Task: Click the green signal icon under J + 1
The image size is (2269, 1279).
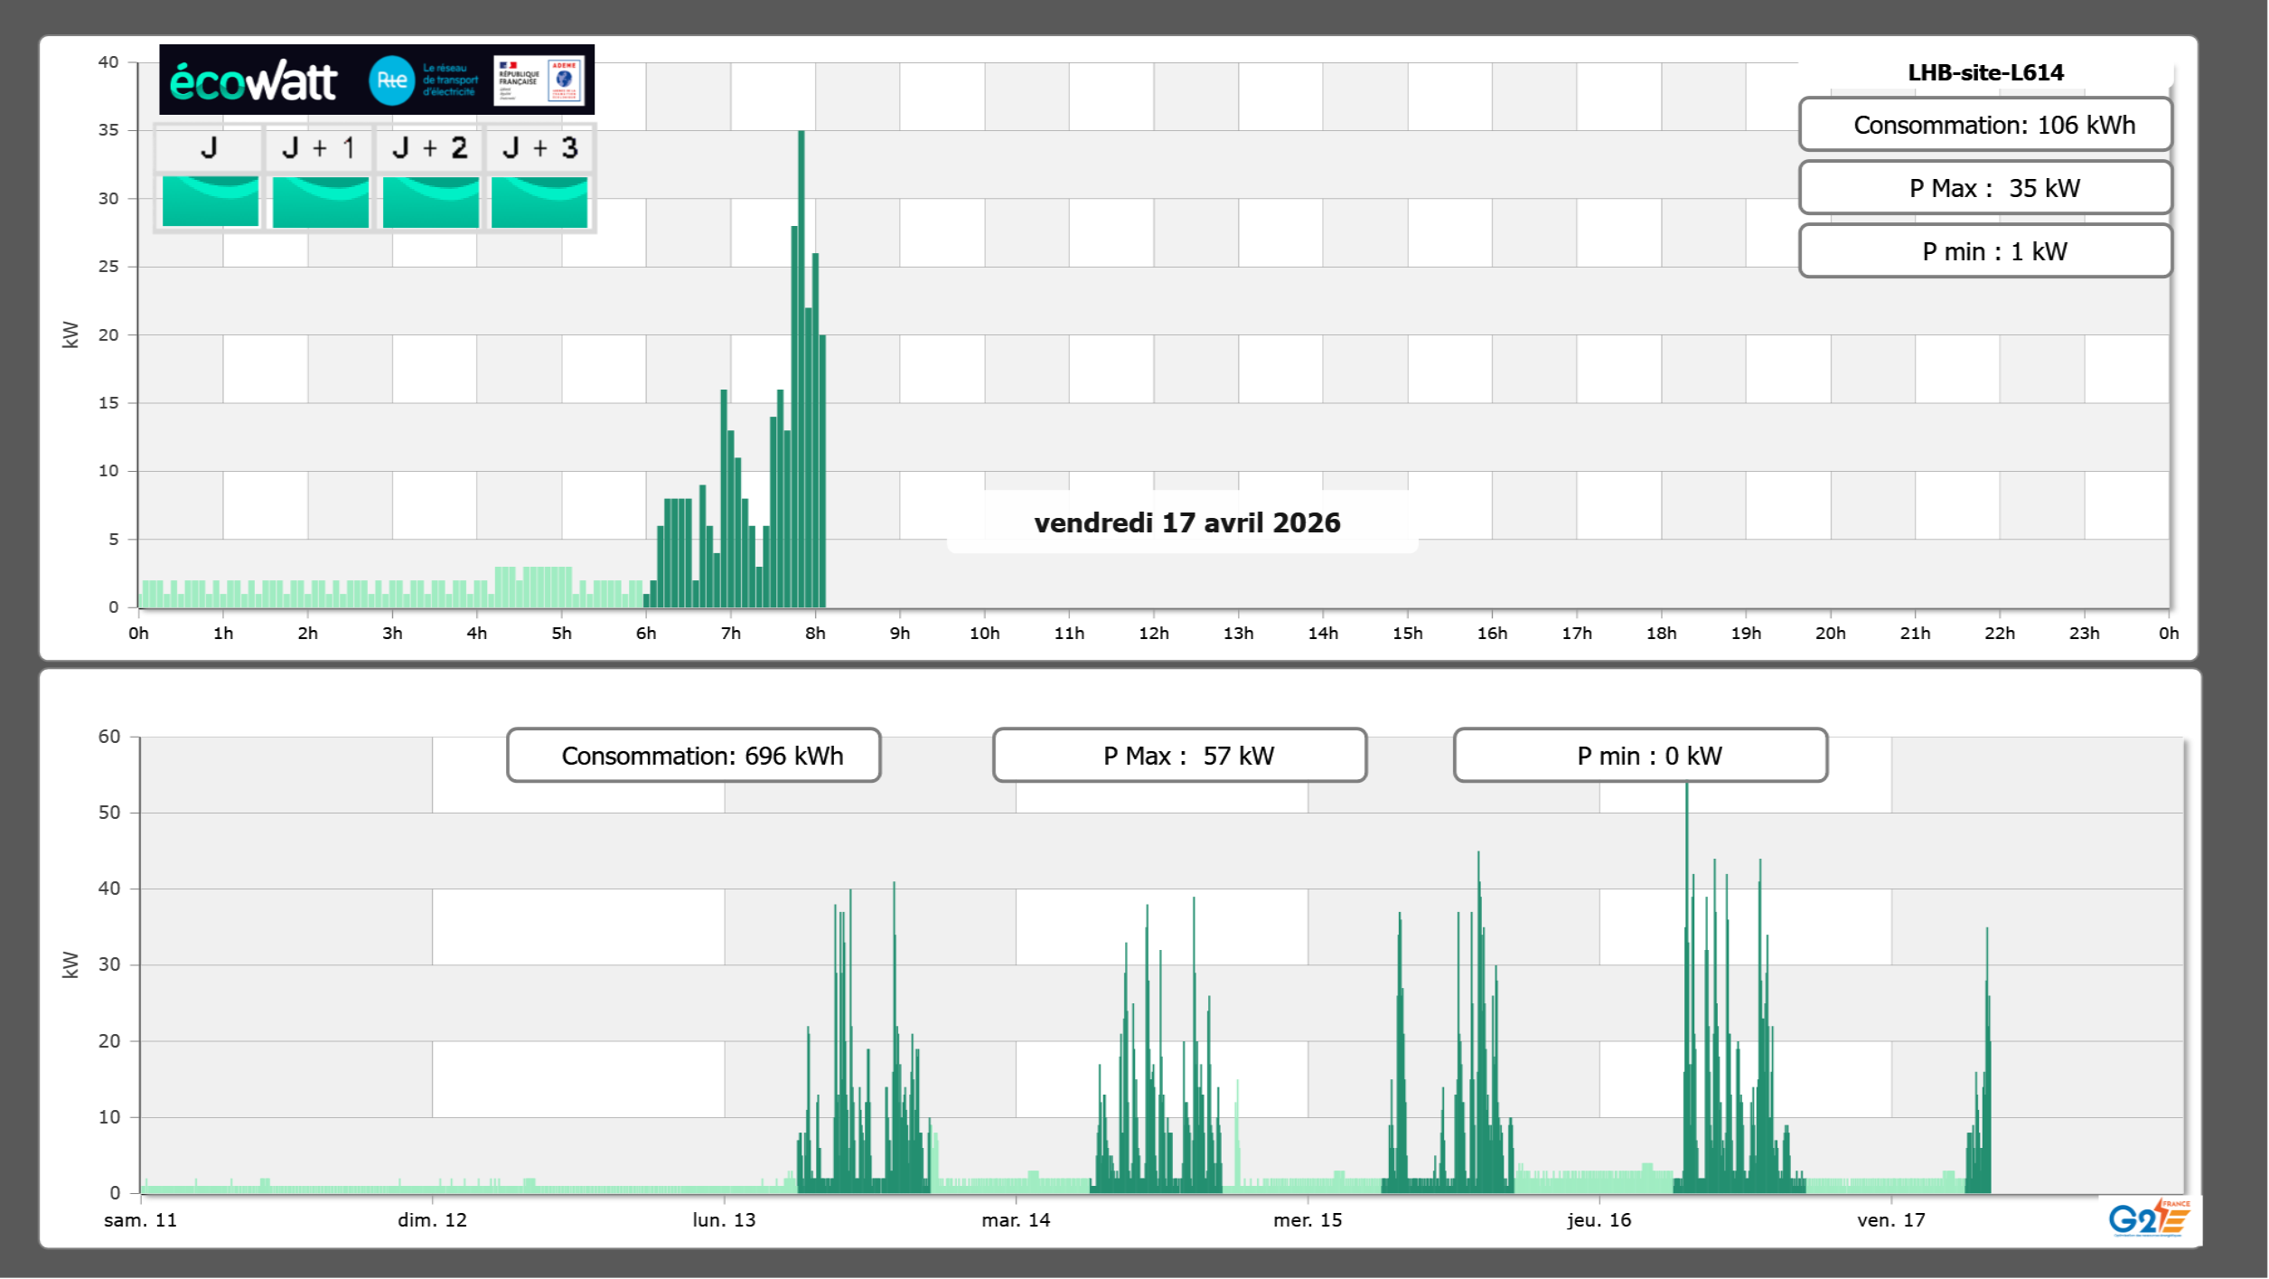Action: (x=320, y=202)
